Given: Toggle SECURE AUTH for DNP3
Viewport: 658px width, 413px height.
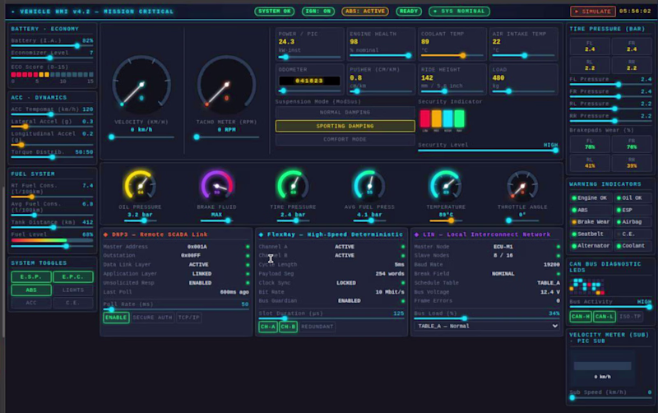Looking at the screenshot, I should tap(152, 318).
